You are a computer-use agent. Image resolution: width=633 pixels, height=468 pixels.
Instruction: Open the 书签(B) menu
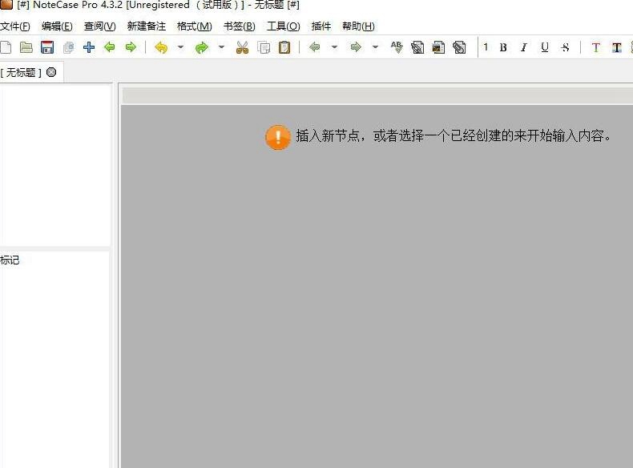(x=240, y=26)
